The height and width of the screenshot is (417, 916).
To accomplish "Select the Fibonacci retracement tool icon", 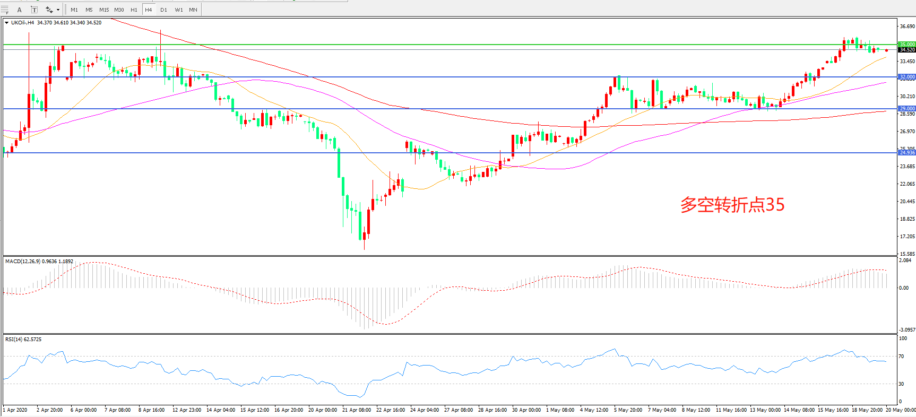I will (5, 10).
